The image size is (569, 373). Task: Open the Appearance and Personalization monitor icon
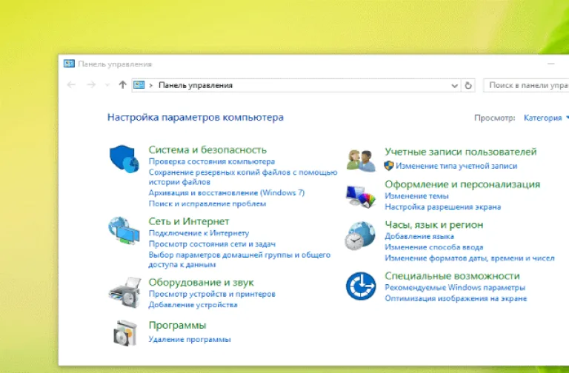point(360,196)
